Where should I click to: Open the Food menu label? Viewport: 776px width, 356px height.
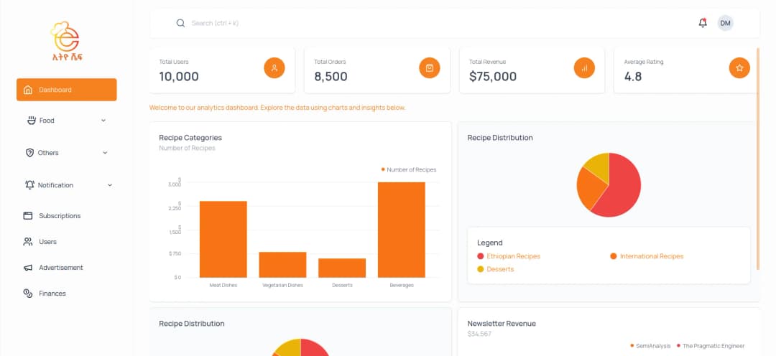click(47, 120)
